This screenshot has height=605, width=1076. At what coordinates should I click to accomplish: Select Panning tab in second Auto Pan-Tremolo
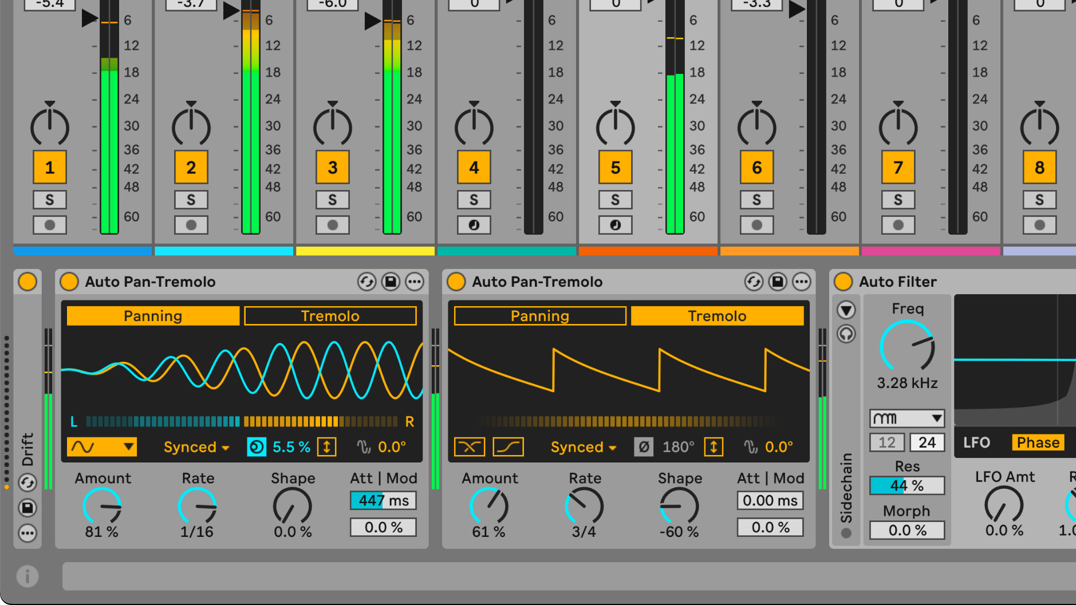click(x=540, y=316)
